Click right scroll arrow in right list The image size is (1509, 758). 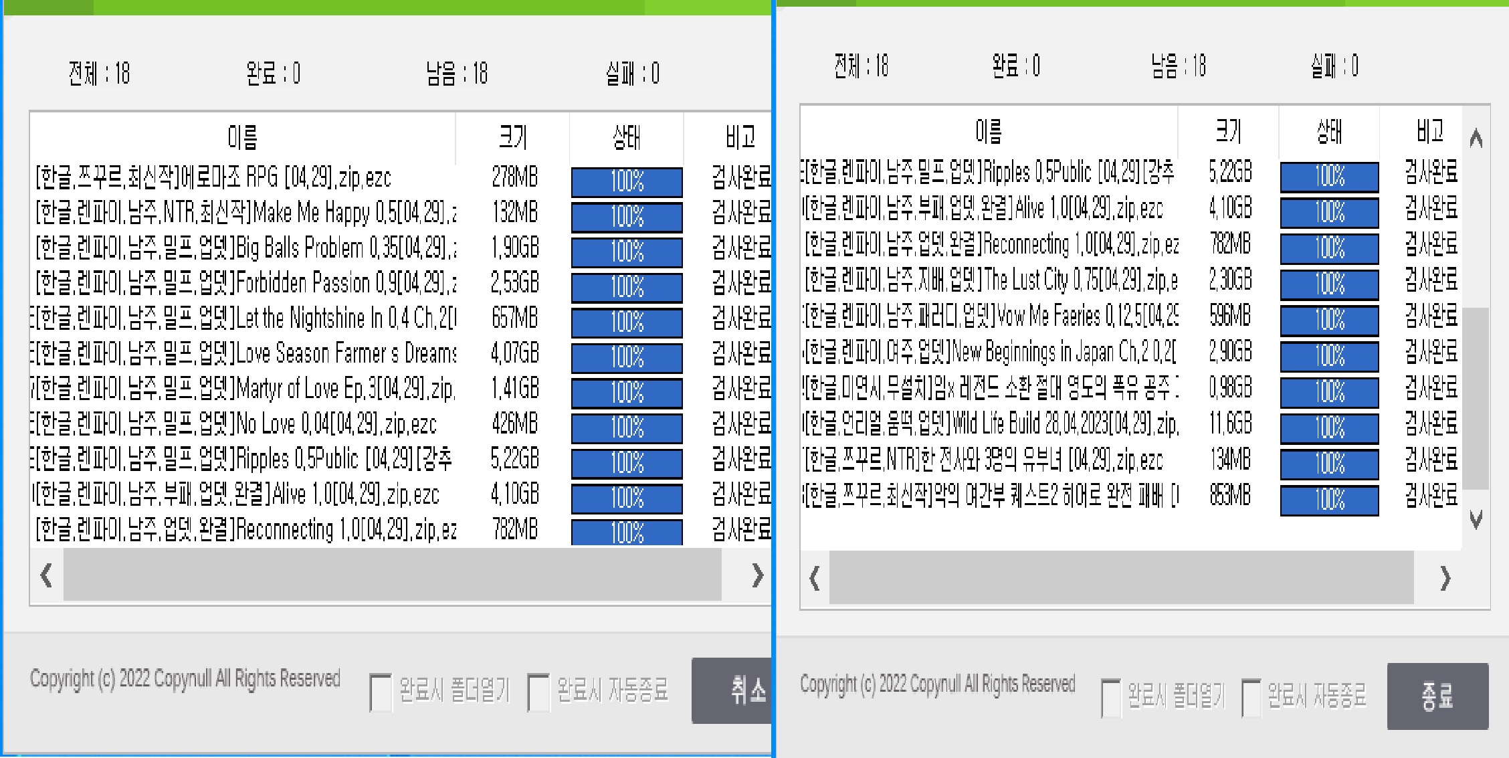coord(1445,578)
